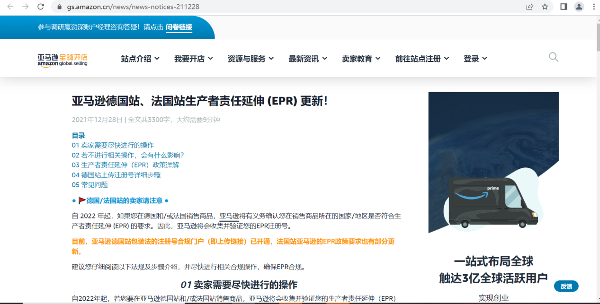Open Chrome's three-dot menu

point(593,7)
